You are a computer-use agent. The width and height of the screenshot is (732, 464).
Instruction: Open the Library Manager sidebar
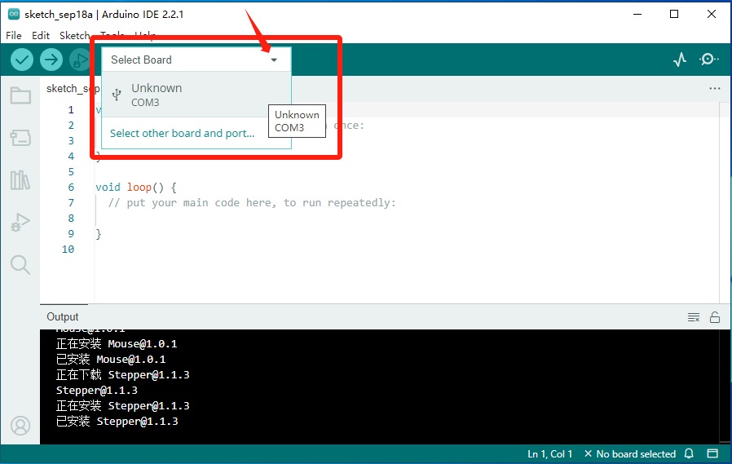[x=20, y=179]
